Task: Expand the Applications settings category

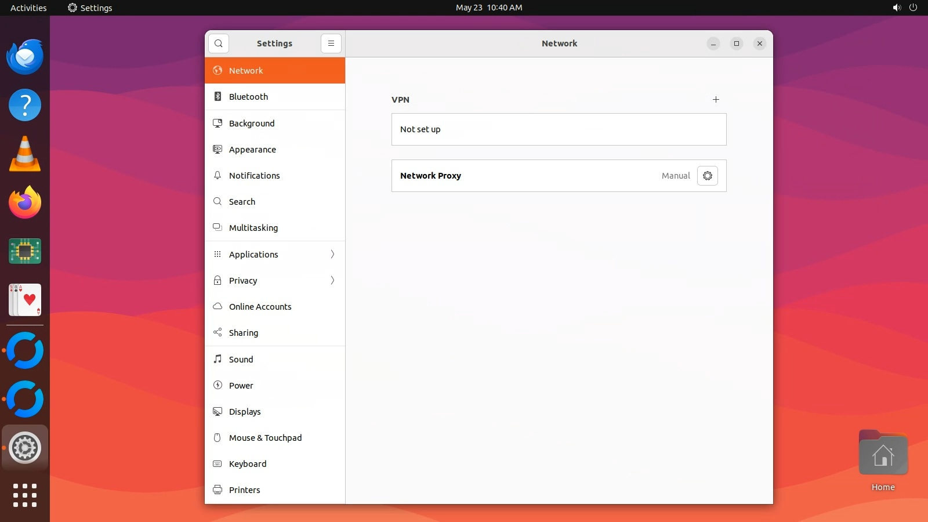Action: [x=275, y=254]
